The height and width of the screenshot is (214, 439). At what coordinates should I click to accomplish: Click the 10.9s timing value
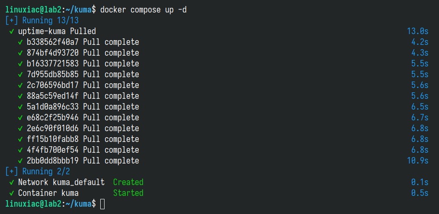point(418,161)
